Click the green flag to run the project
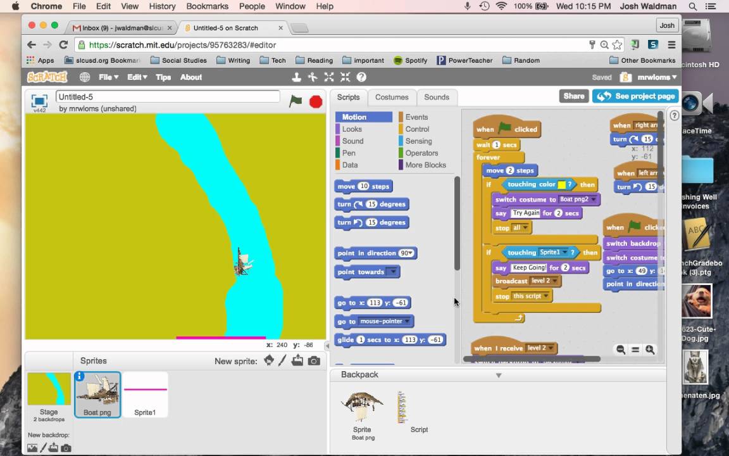 pyautogui.click(x=296, y=101)
